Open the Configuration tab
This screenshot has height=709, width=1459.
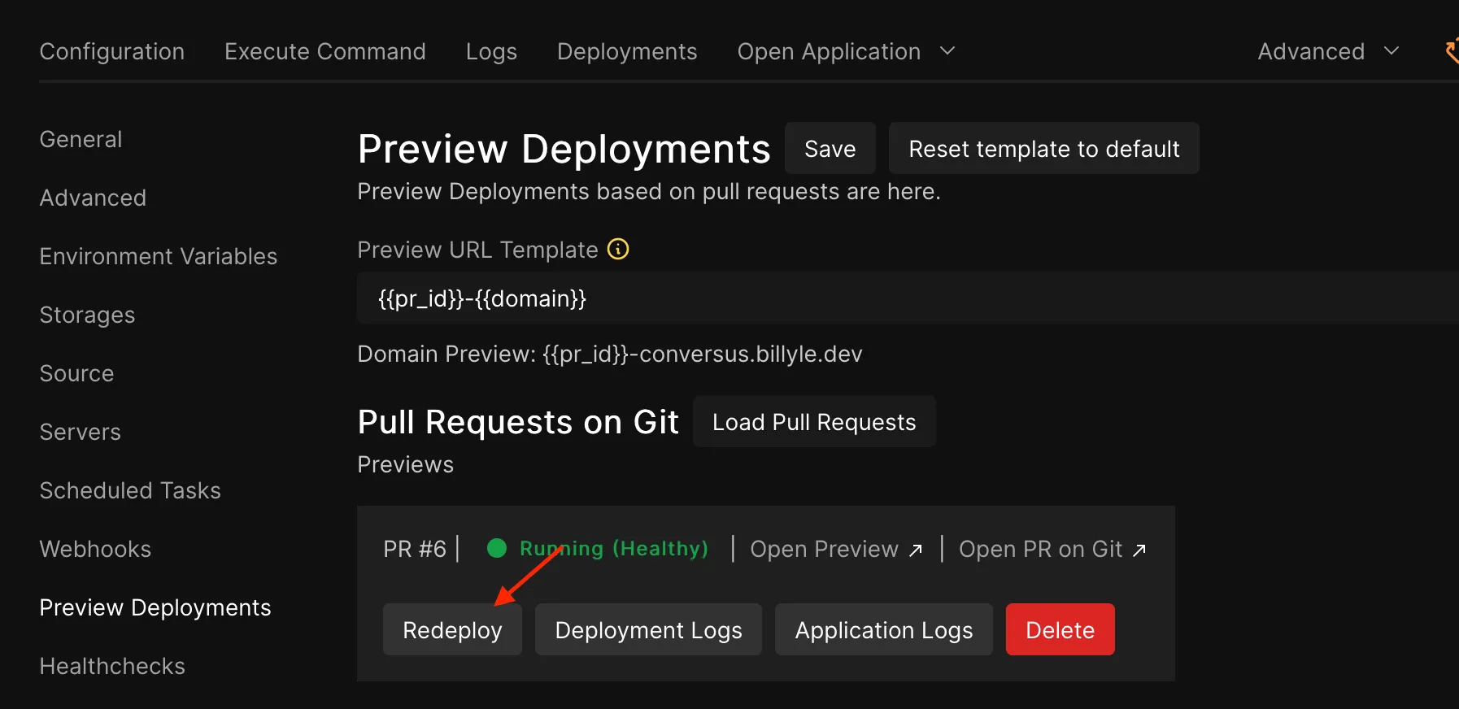(x=112, y=51)
